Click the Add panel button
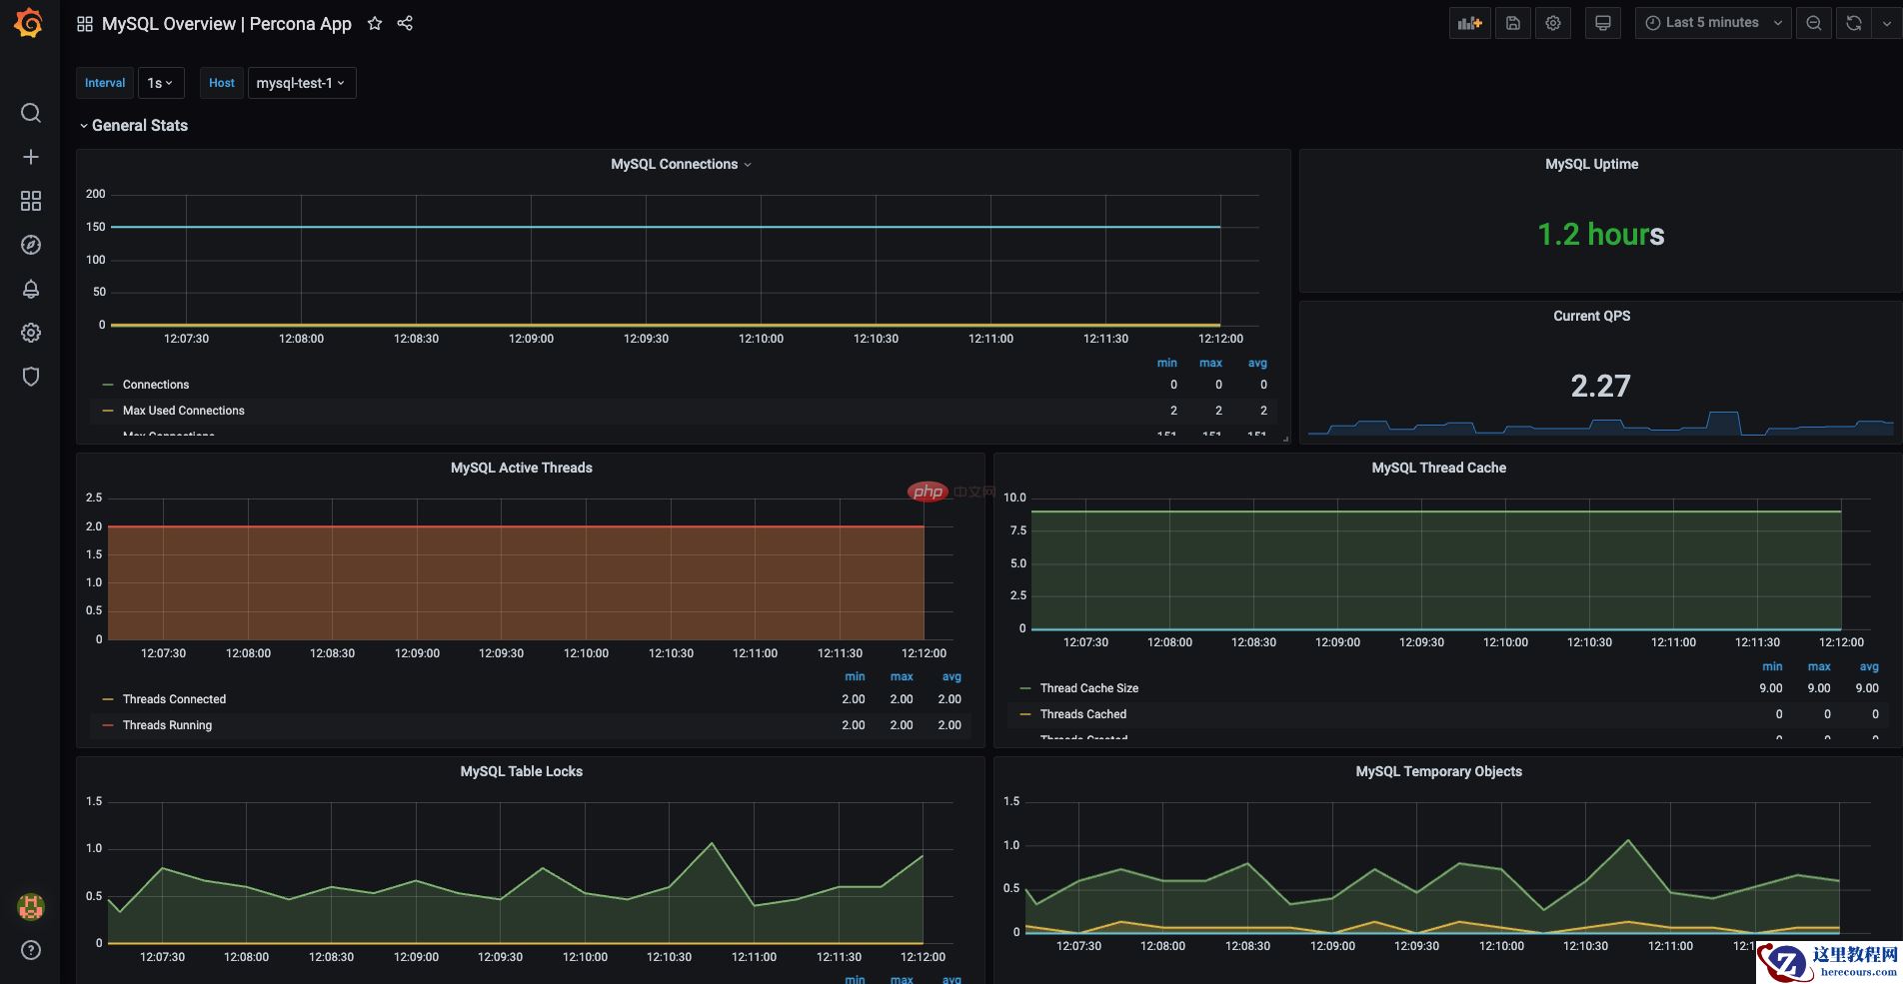This screenshot has width=1903, height=984. [x=1469, y=23]
